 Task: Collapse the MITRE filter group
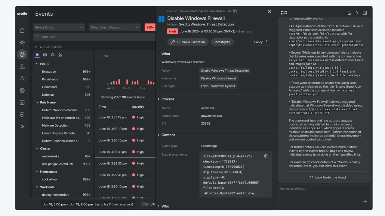click(37, 64)
